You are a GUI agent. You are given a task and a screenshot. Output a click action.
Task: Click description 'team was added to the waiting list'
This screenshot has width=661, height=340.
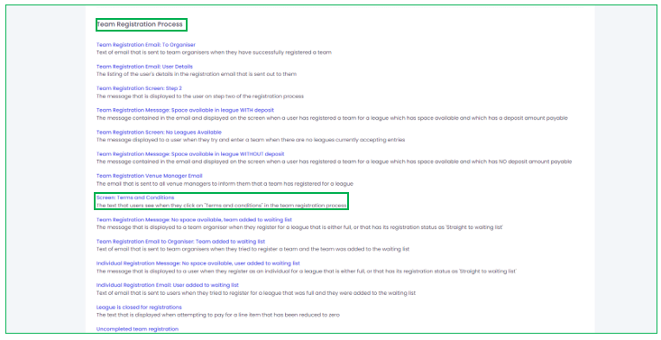coord(252,249)
